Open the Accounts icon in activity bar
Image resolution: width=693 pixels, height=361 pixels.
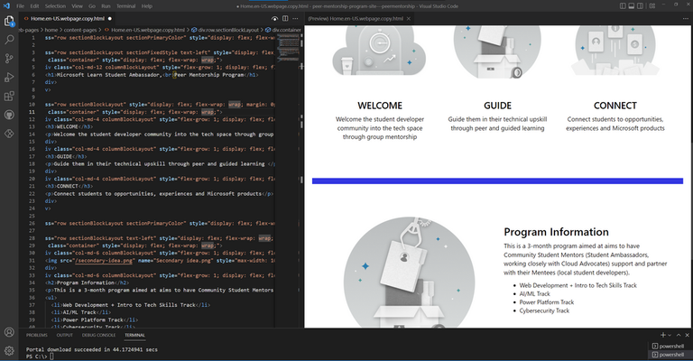(9, 332)
